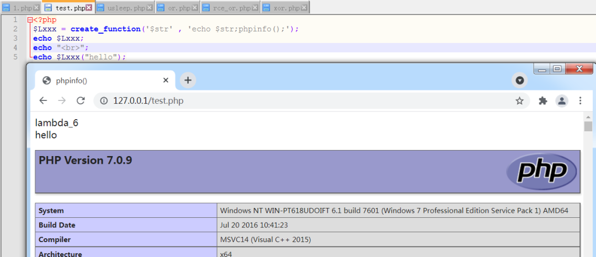Click the 'Compiler' table row label
Image resolution: width=596 pixels, height=257 pixels.
pyautogui.click(x=55, y=240)
